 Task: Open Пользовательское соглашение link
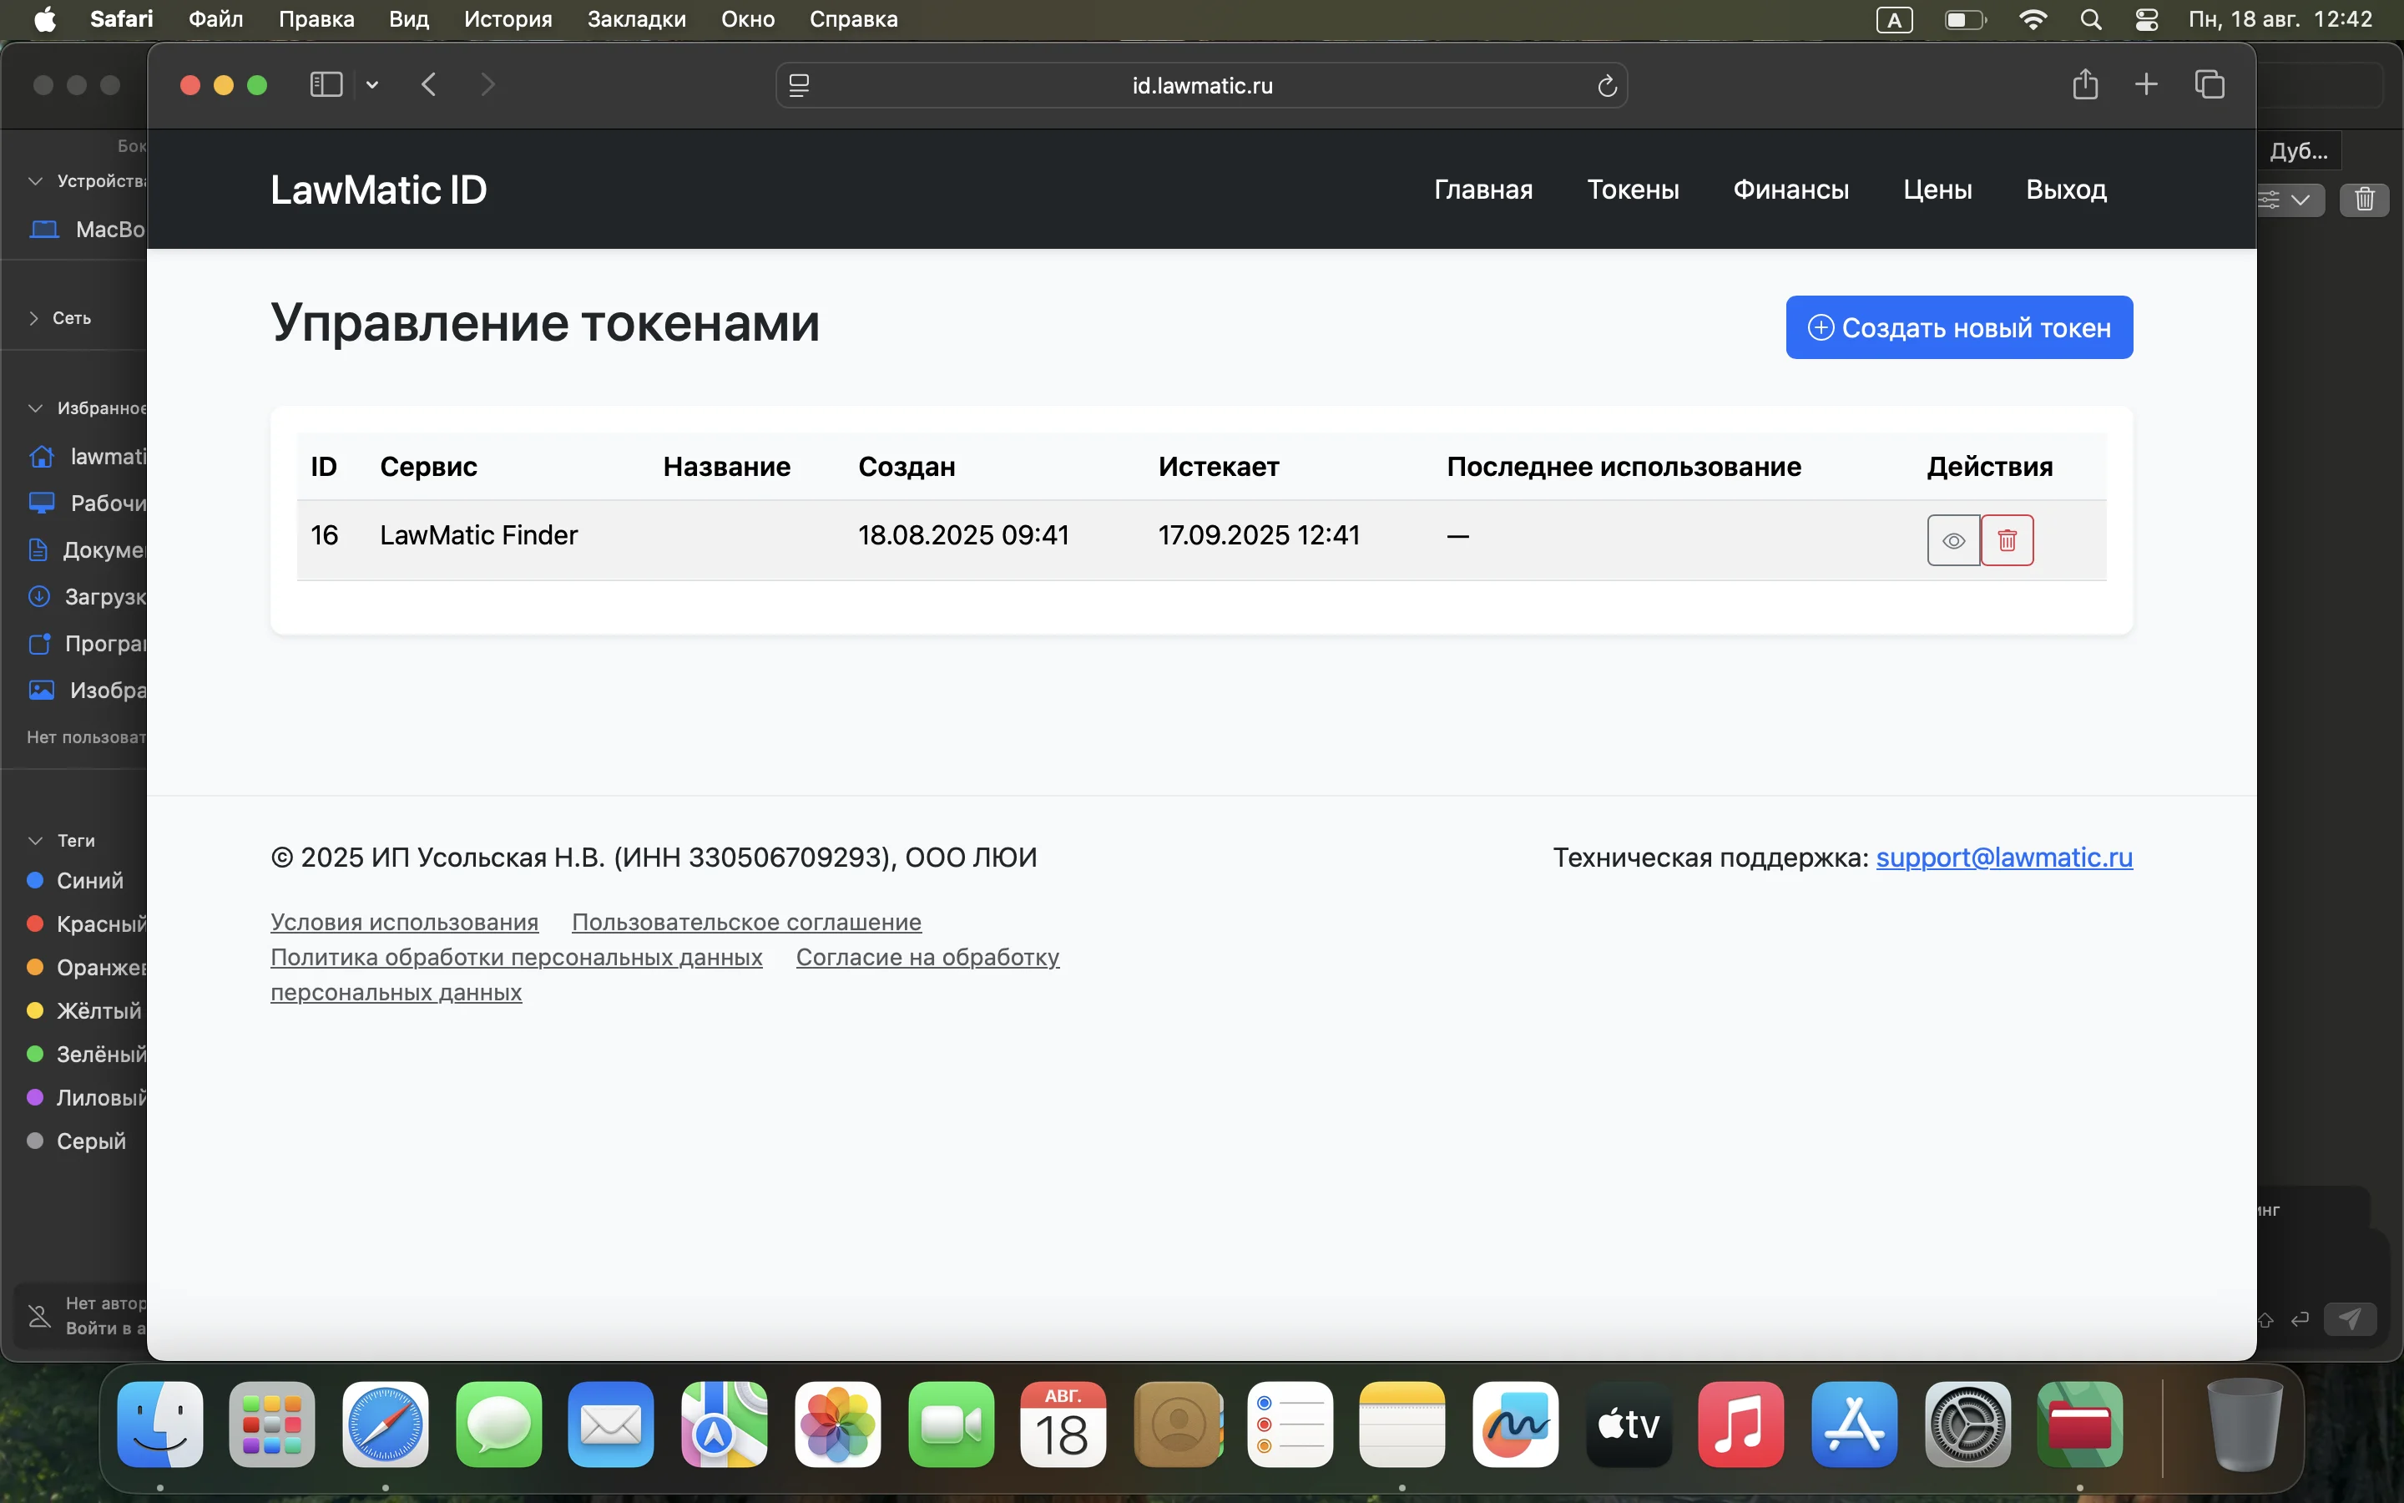click(x=746, y=922)
